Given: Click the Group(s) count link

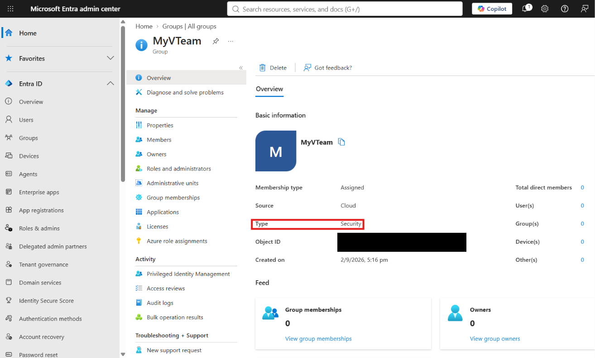Looking at the screenshot, I should click(582, 224).
